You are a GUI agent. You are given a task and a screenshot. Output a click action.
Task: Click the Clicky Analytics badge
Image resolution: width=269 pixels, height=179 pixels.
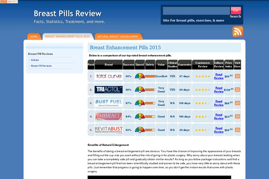click(x=9, y=1)
